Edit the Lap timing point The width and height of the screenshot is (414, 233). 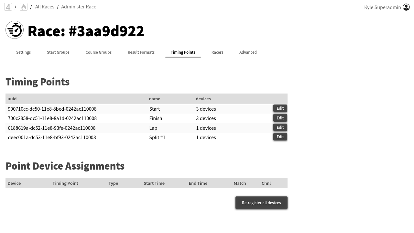(280, 128)
